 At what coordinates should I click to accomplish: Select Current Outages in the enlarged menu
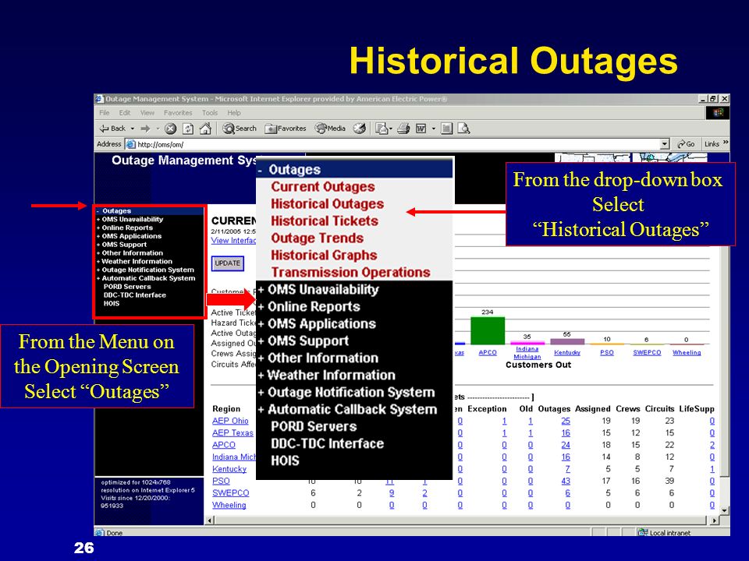pyautogui.click(x=323, y=186)
